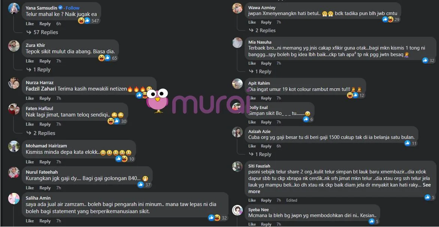Like Zura Khir's comment
This screenshot has width=439, height=227.
pos(30,61)
